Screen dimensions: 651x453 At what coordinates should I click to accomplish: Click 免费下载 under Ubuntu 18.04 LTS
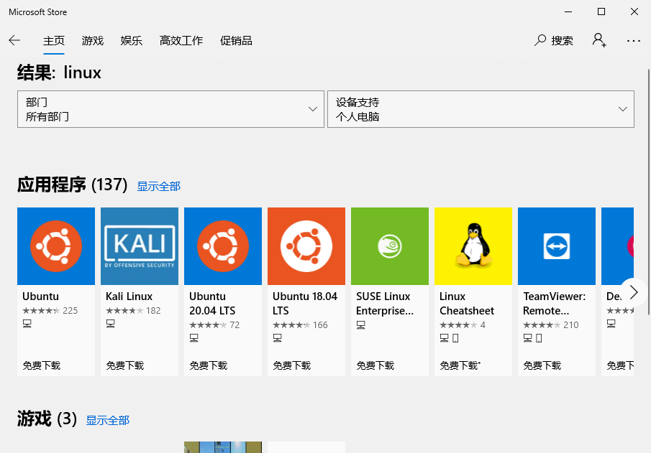coord(292,365)
